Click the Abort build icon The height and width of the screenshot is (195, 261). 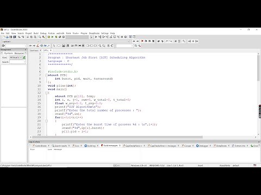64,37
